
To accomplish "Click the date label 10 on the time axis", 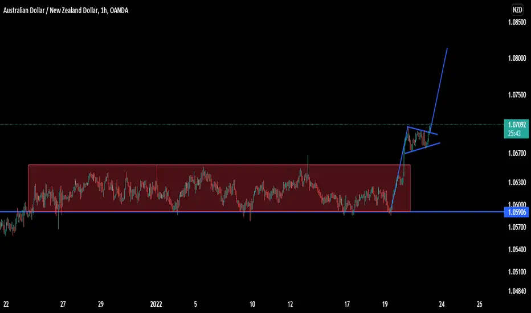I will coord(252,304).
